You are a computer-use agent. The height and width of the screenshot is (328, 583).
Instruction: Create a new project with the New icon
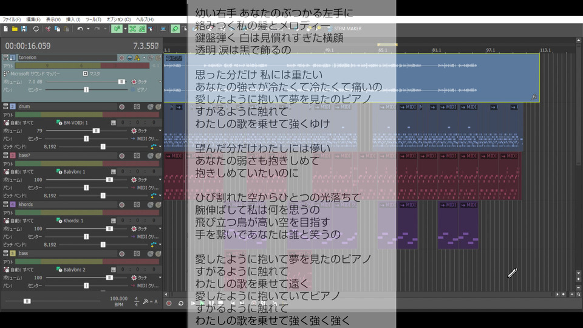pos(5,29)
